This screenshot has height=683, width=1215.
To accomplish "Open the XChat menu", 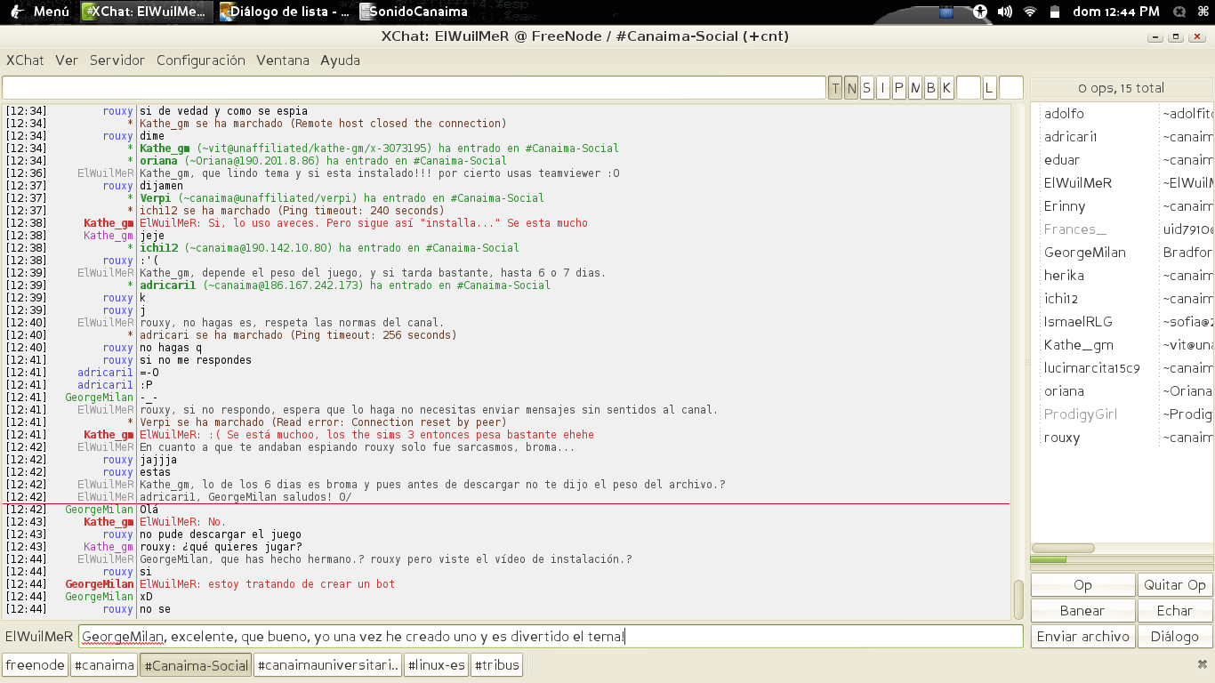I will [x=25, y=60].
